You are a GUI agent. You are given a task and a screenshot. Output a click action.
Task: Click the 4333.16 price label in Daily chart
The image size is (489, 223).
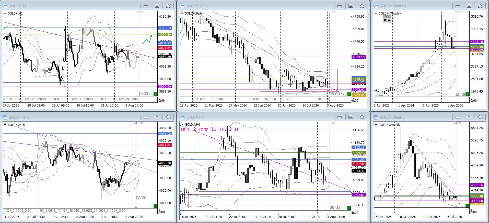pos(359,57)
